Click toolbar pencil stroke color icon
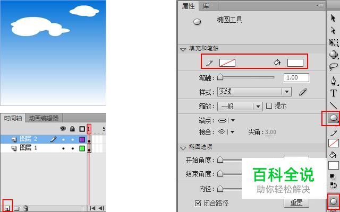Viewport: 340px width, 212px height. click(x=334, y=133)
